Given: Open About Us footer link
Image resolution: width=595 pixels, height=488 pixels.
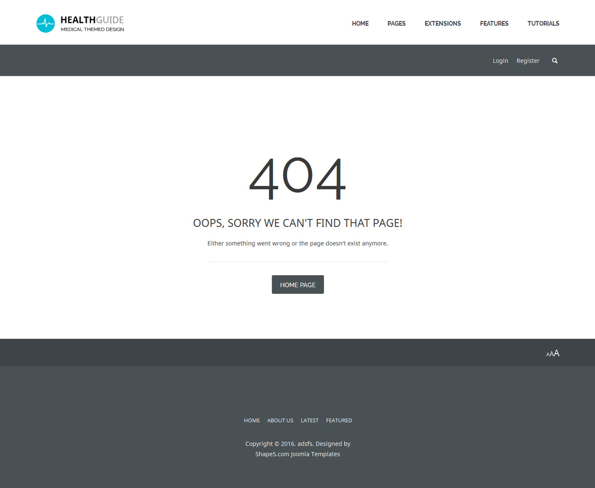Looking at the screenshot, I should 280,421.
